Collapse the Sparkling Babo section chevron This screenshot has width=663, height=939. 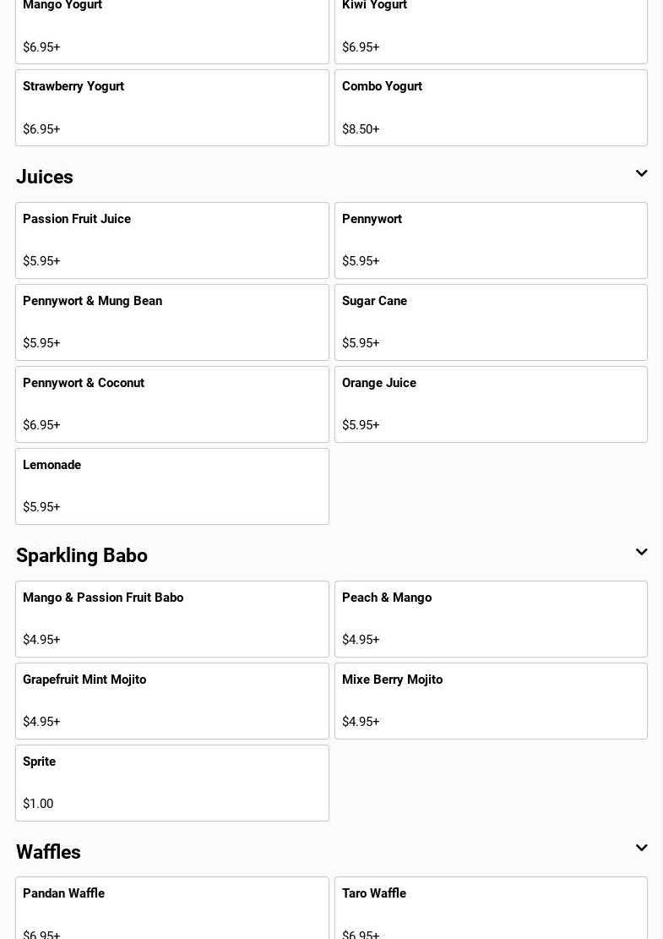[x=641, y=553]
